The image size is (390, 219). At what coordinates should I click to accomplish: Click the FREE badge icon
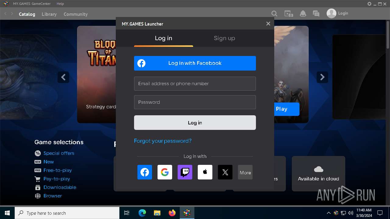coord(38,170)
